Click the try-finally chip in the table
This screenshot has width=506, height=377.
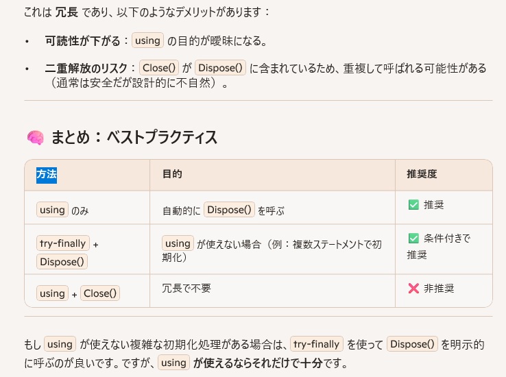pos(62,243)
